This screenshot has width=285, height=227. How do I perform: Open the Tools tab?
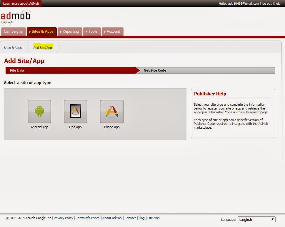[x=92, y=32]
